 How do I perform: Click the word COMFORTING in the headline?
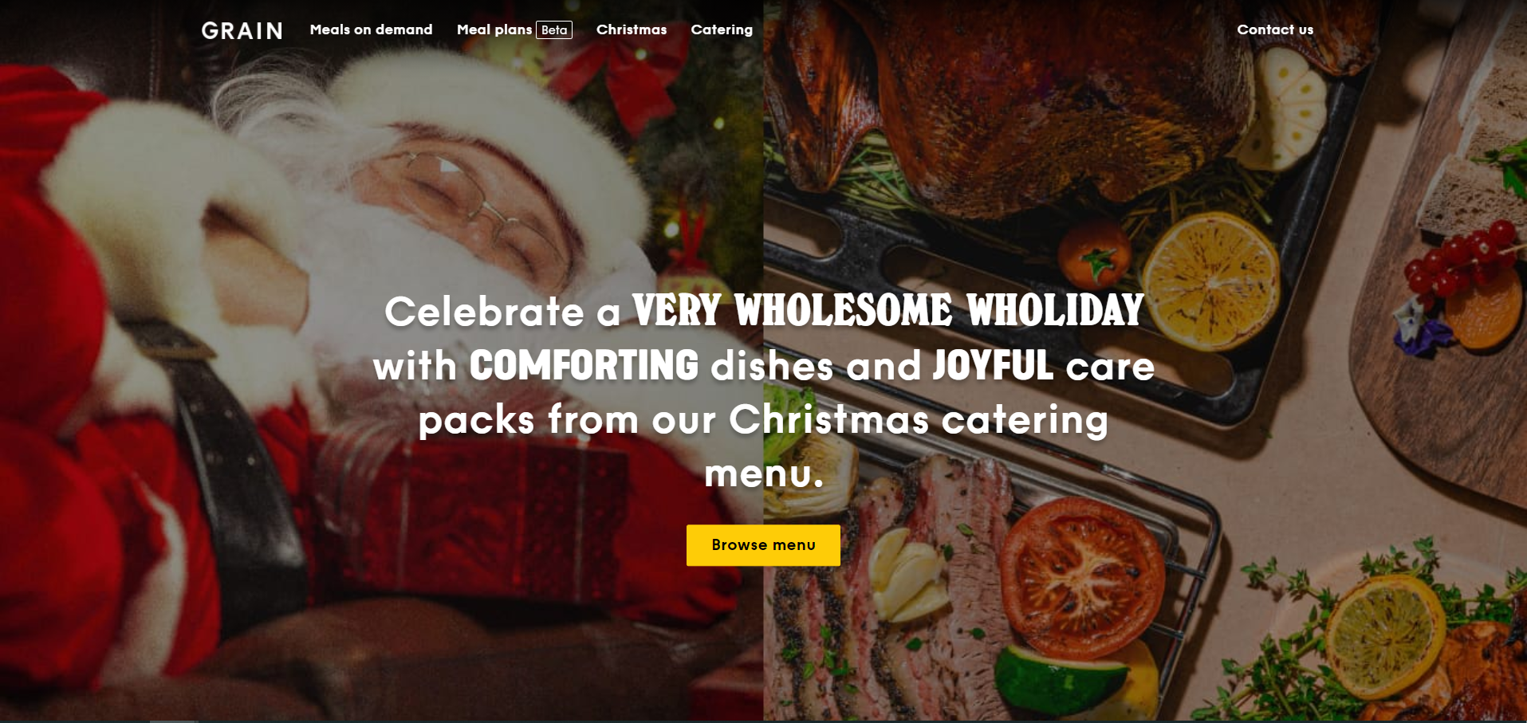(584, 366)
